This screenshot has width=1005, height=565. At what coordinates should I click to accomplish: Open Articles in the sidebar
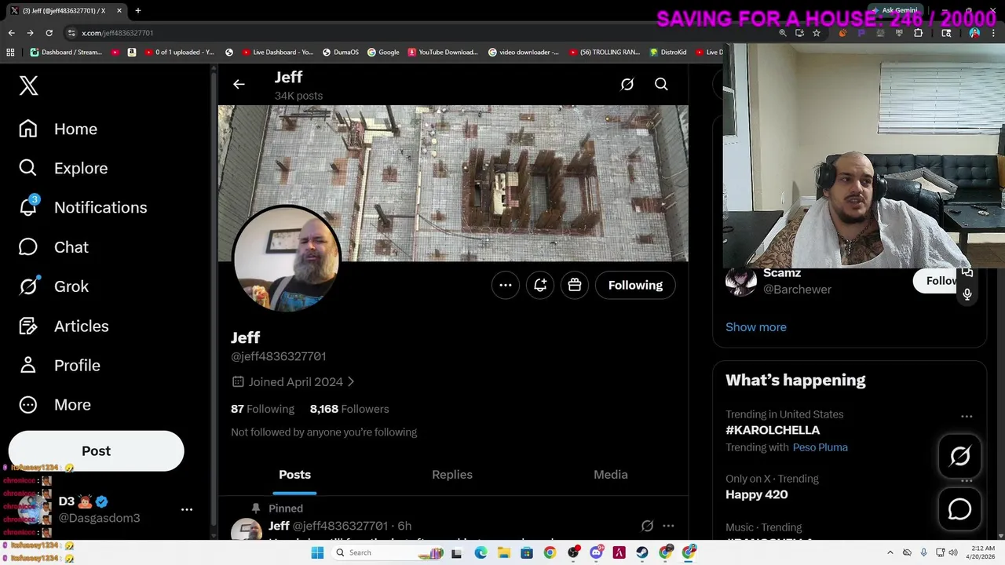63,326
